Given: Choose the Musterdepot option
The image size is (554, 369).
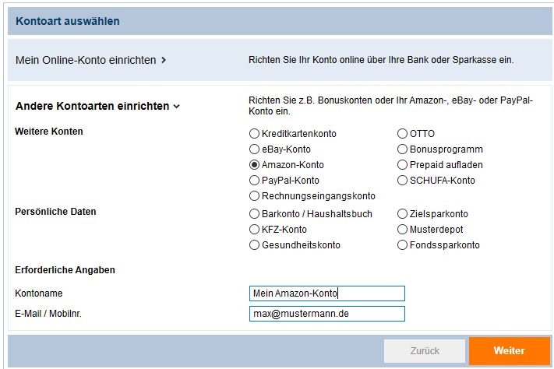Looking at the screenshot, I should (x=402, y=229).
